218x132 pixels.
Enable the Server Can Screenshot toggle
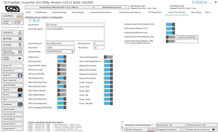(x=108, y=57)
